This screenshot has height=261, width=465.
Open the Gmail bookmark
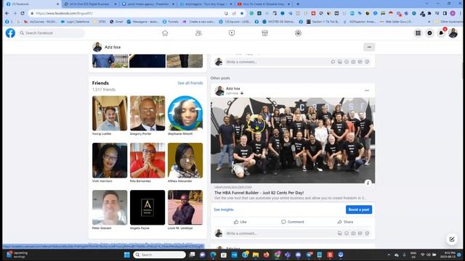pos(116,22)
